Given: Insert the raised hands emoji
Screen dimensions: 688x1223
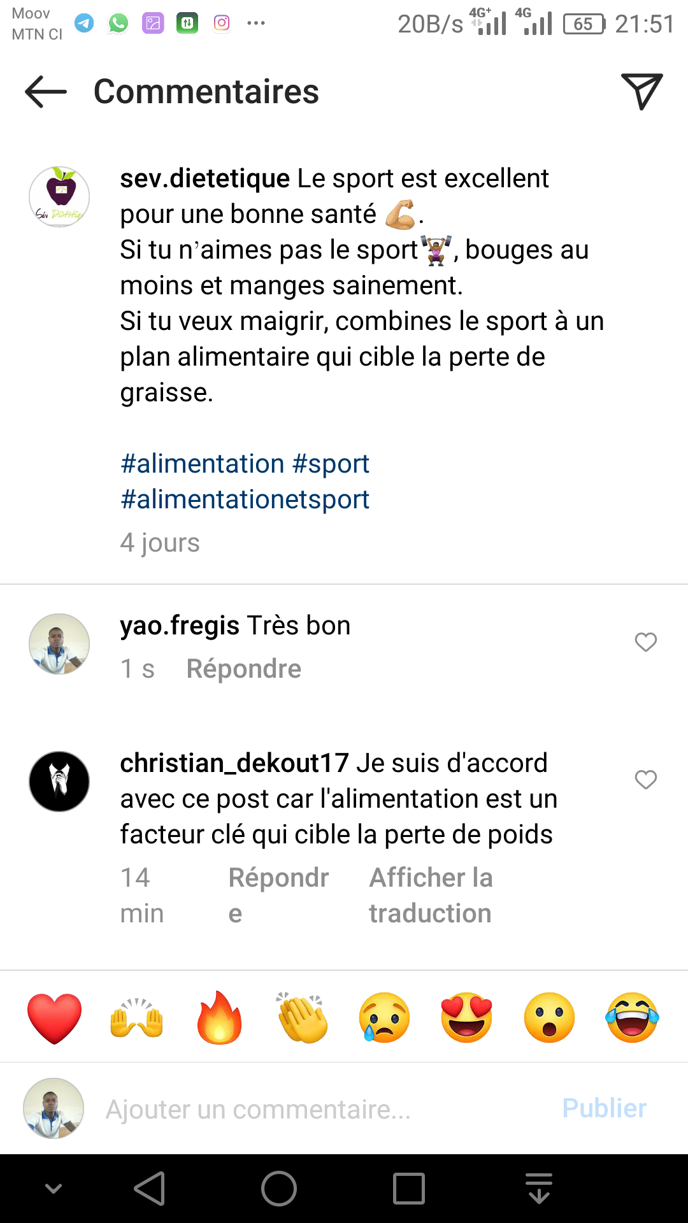Looking at the screenshot, I should click(137, 1018).
